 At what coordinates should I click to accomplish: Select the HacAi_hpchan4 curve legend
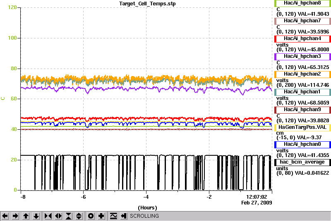tap(302, 39)
